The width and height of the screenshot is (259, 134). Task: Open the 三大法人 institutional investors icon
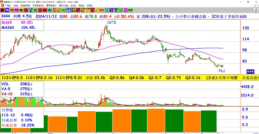(x=59, y=10)
